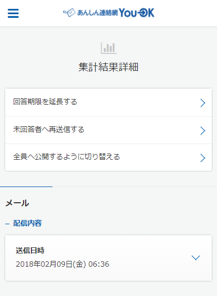Open the hamburger navigation menu
The image size is (217, 296).
click(x=13, y=13)
